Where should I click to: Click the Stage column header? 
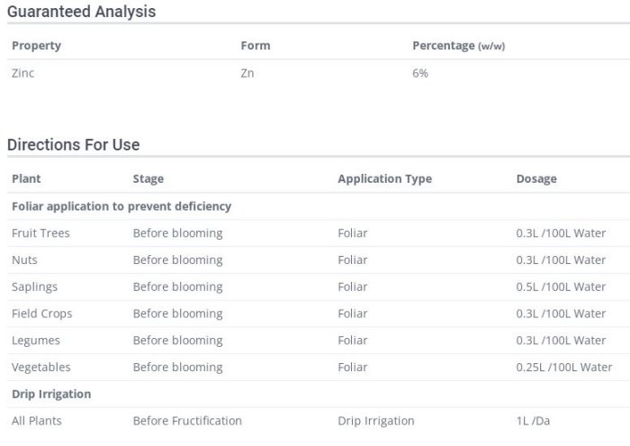coord(148,178)
